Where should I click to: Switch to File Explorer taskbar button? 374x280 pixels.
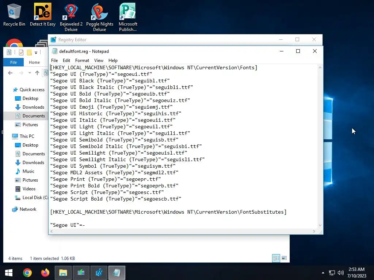coord(63,273)
